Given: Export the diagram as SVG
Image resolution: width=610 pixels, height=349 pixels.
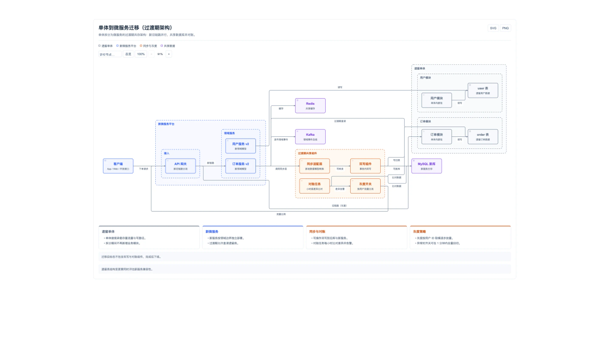Looking at the screenshot, I should click(x=493, y=28).
